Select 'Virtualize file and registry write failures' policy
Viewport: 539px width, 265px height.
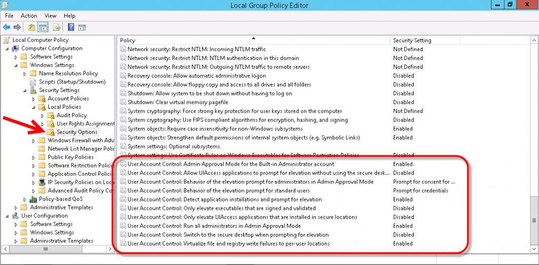[228, 244]
